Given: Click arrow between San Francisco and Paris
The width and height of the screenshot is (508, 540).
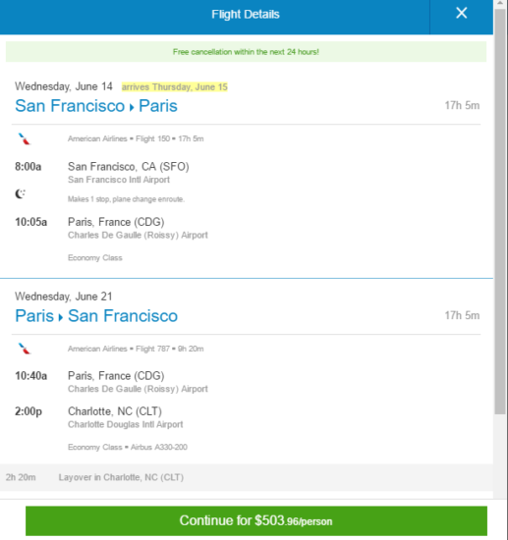Looking at the screenshot, I should click(x=132, y=107).
